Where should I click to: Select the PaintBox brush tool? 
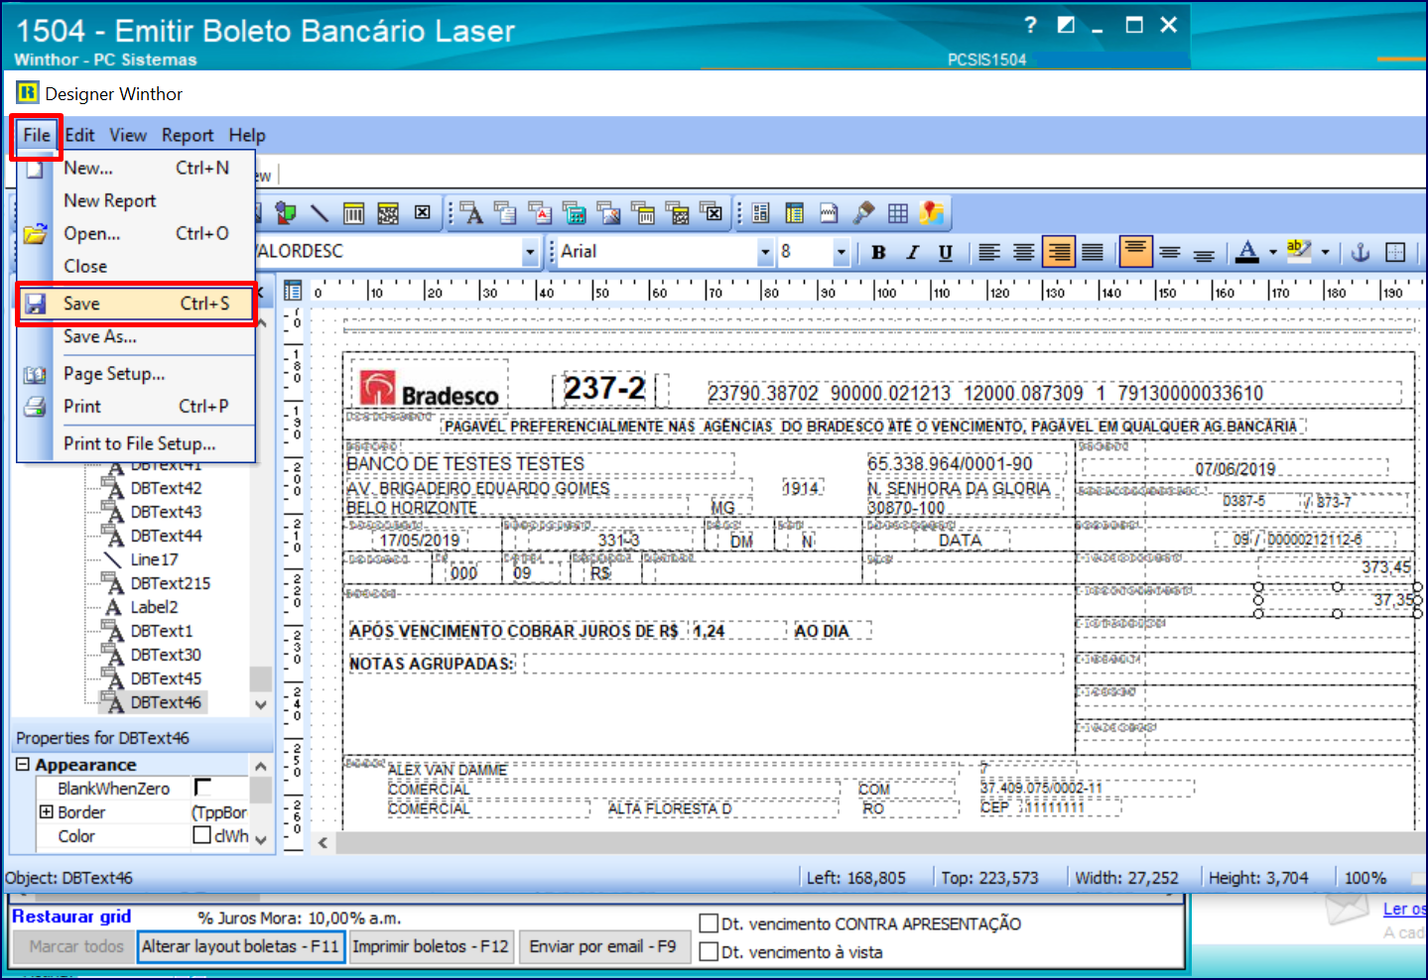863,212
